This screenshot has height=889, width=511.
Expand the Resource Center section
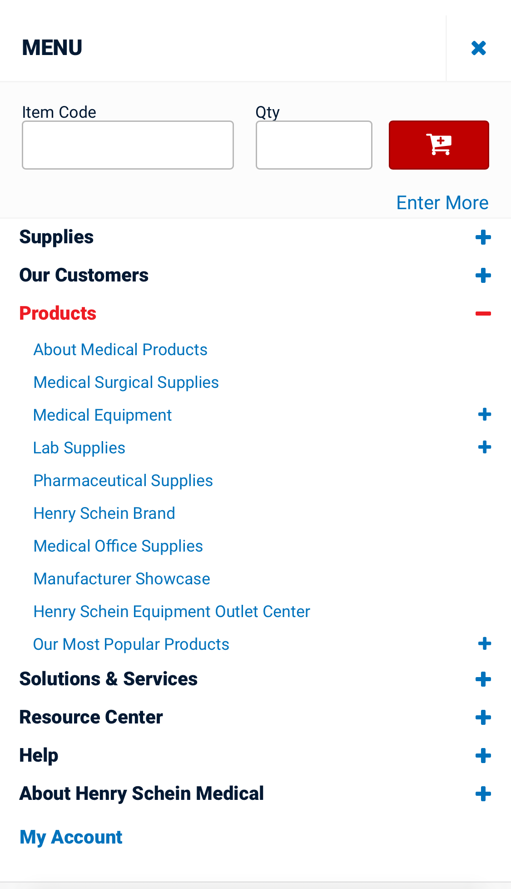click(483, 718)
